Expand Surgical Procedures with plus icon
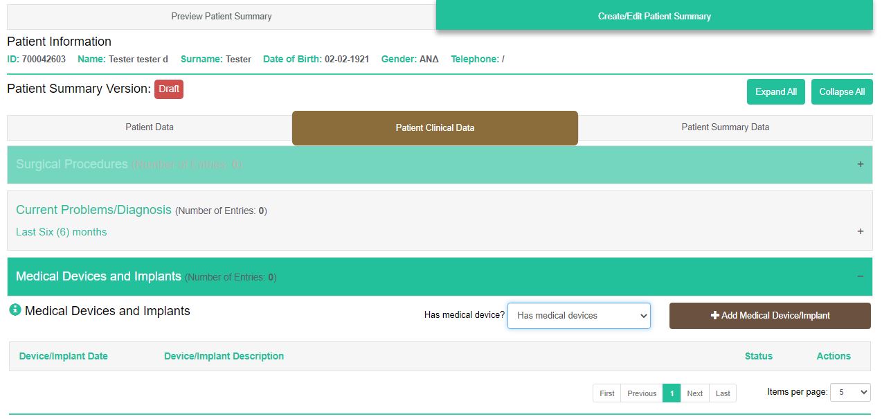Image resolution: width=882 pixels, height=419 pixels. coord(860,165)
